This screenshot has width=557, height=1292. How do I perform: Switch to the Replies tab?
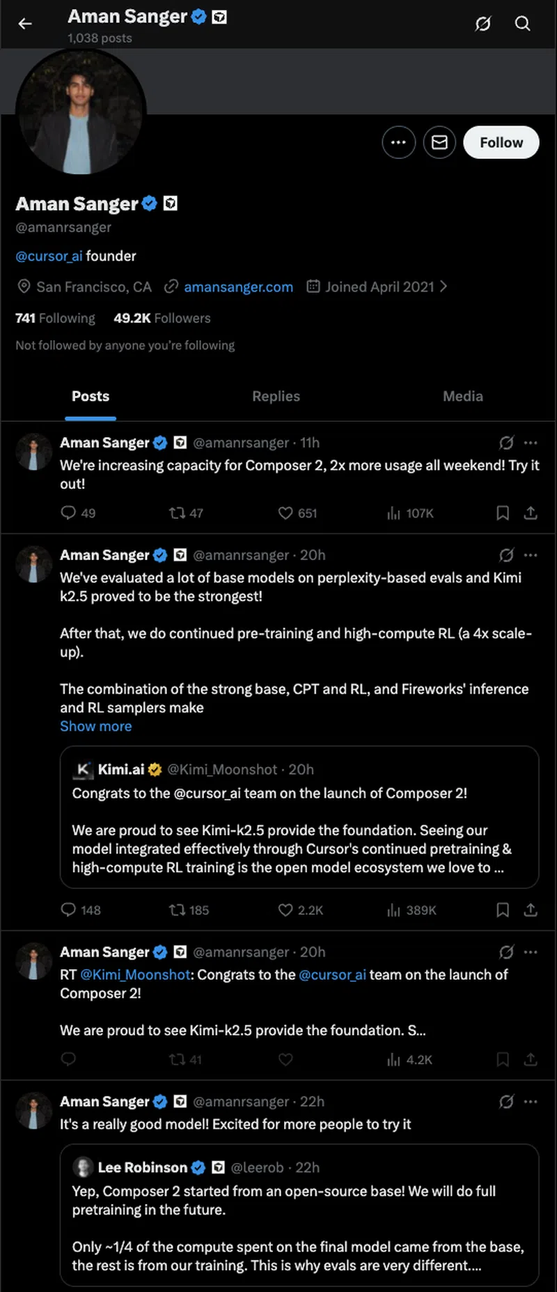coord(276,396)
